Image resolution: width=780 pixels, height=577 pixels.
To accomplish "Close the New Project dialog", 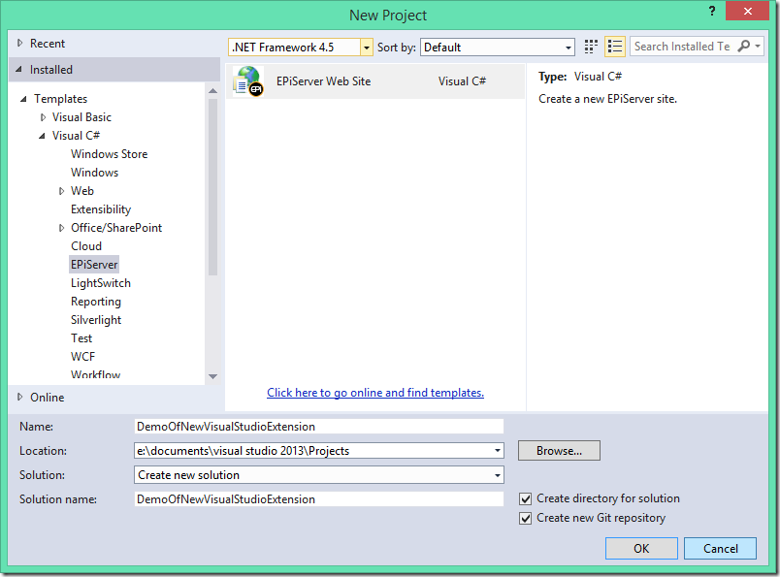I will 747,11.
